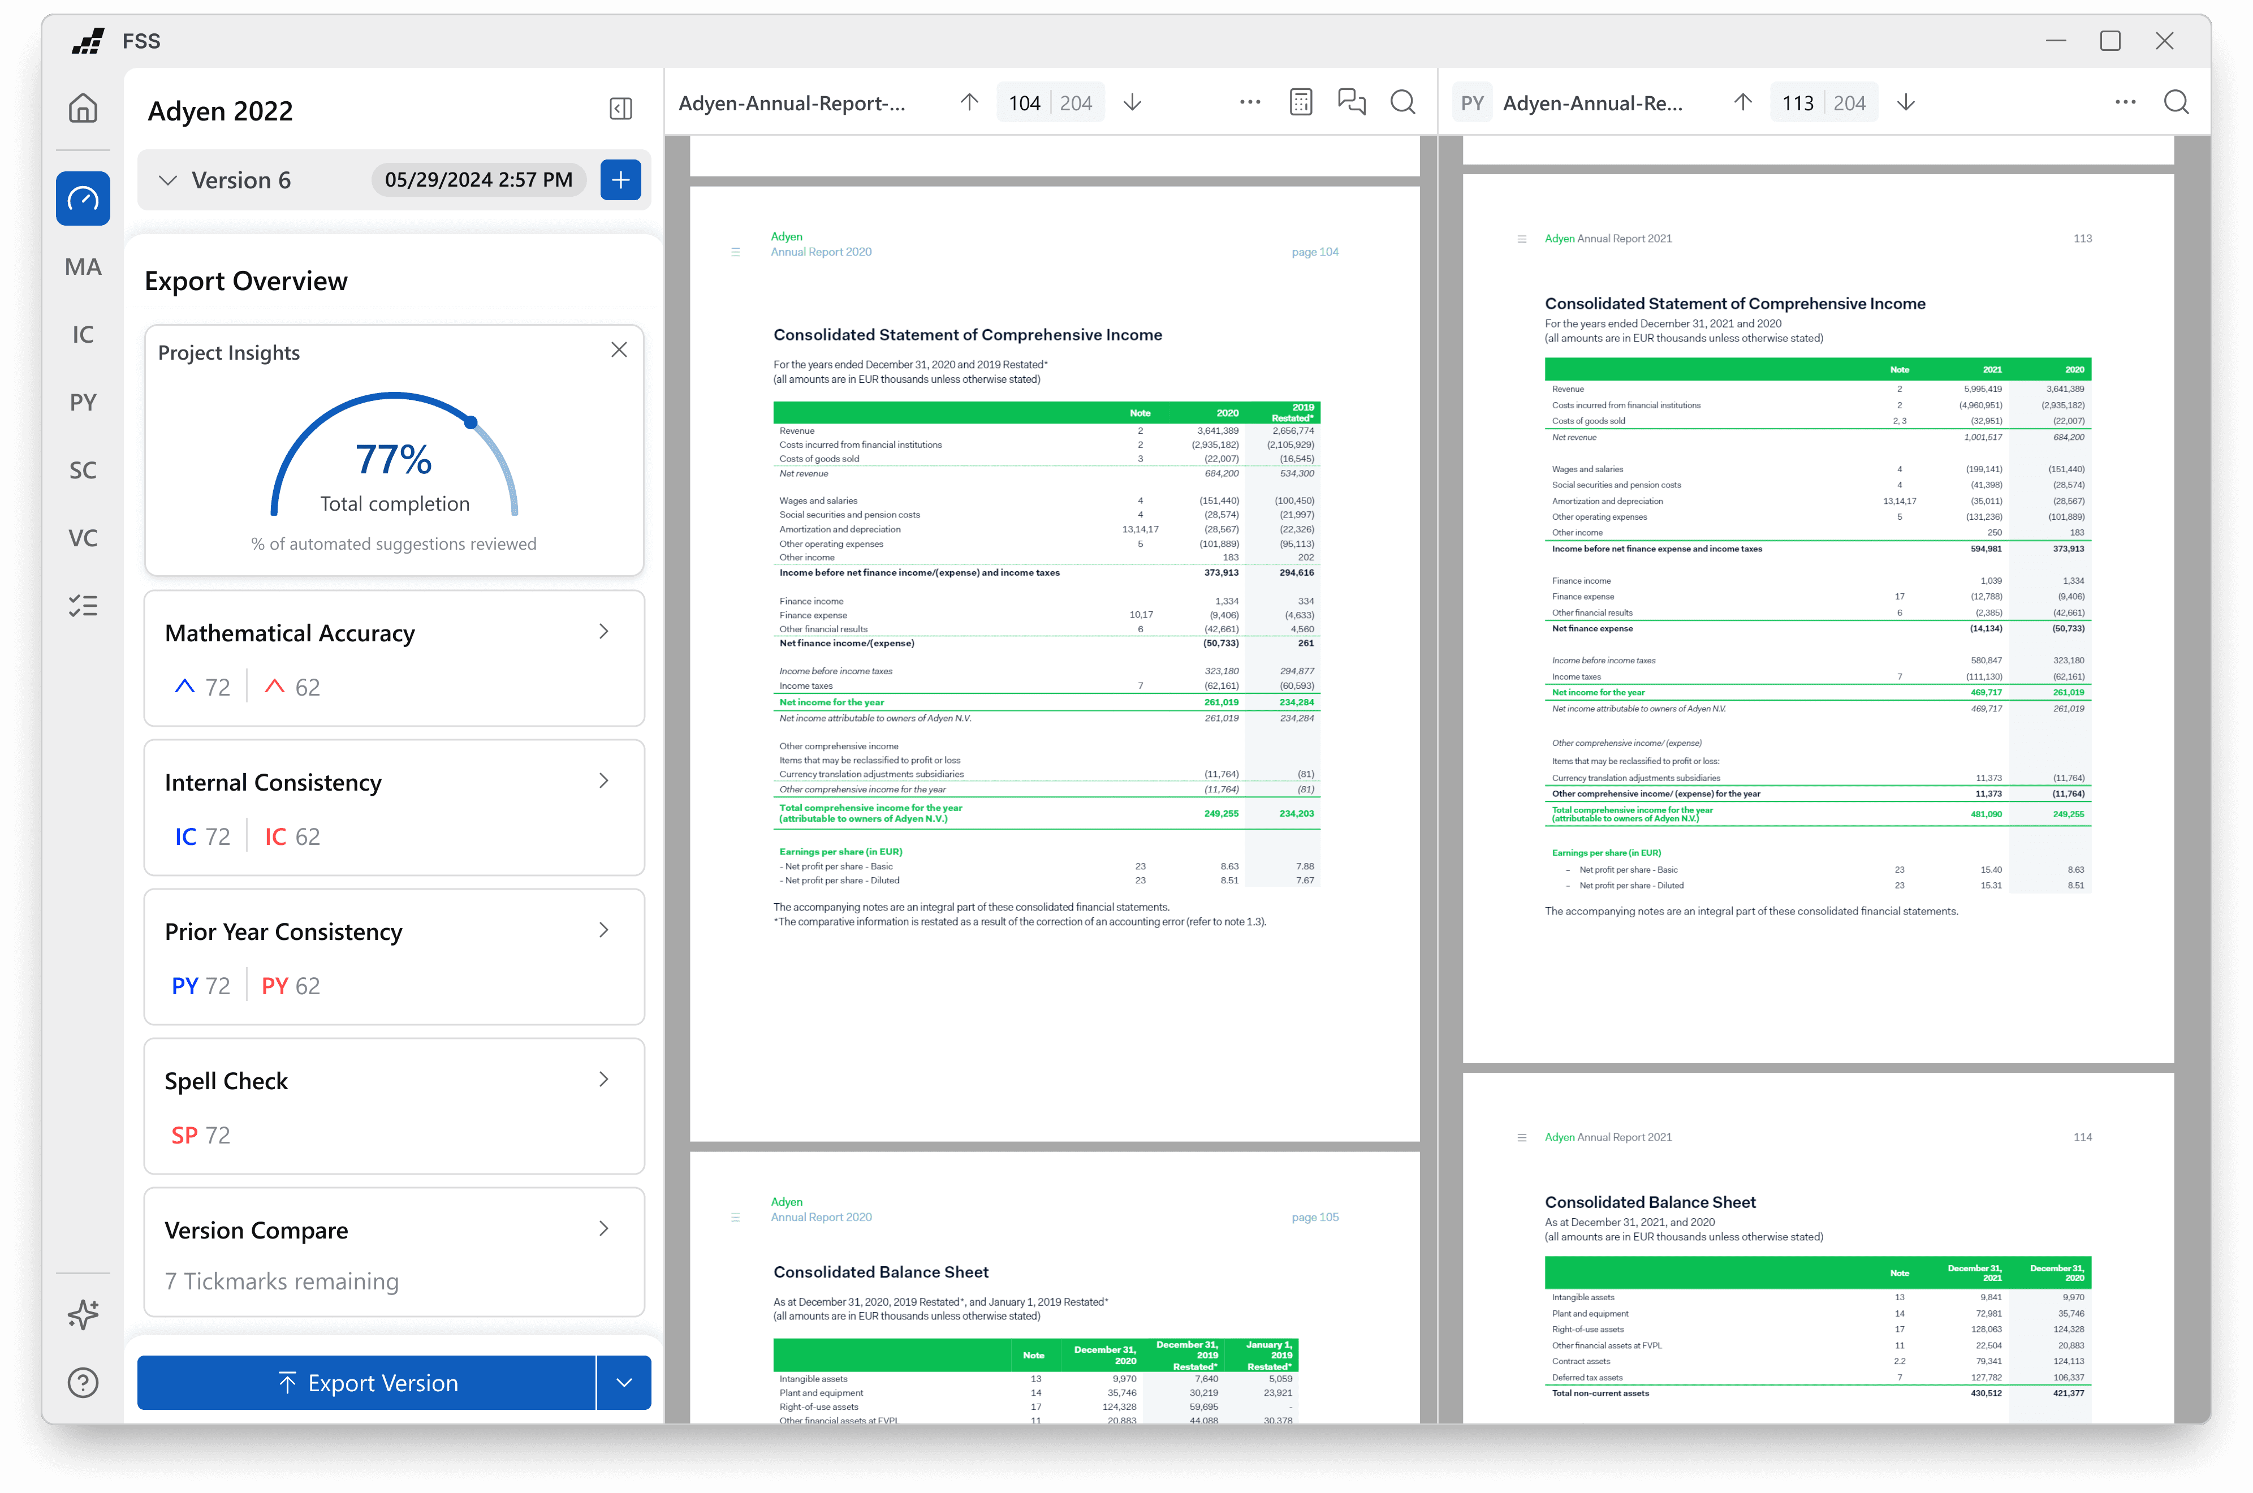Click the page number 104 field

1024,104
